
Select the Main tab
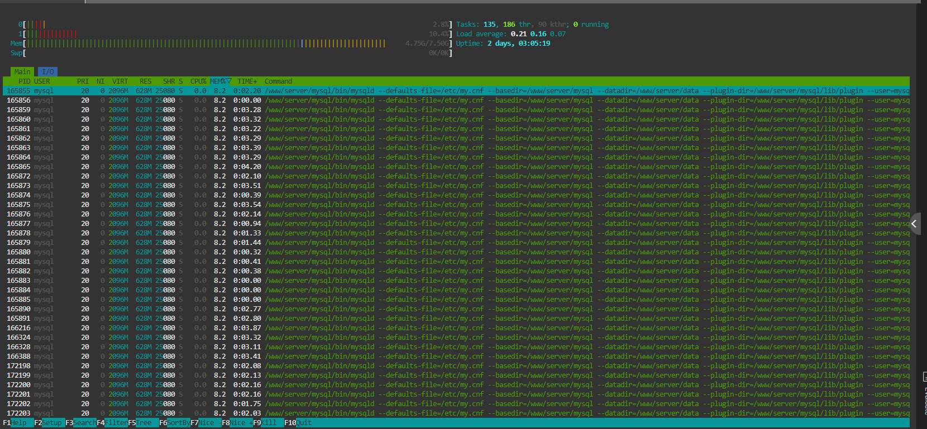(22, 72)
